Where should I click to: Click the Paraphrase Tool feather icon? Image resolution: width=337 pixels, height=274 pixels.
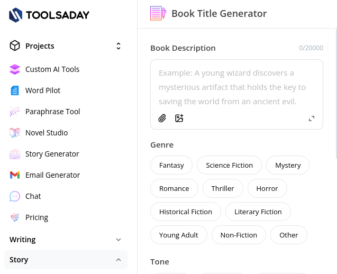click(15, 112)
